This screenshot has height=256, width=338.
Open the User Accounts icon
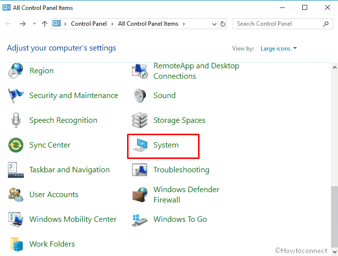(16, 195)
